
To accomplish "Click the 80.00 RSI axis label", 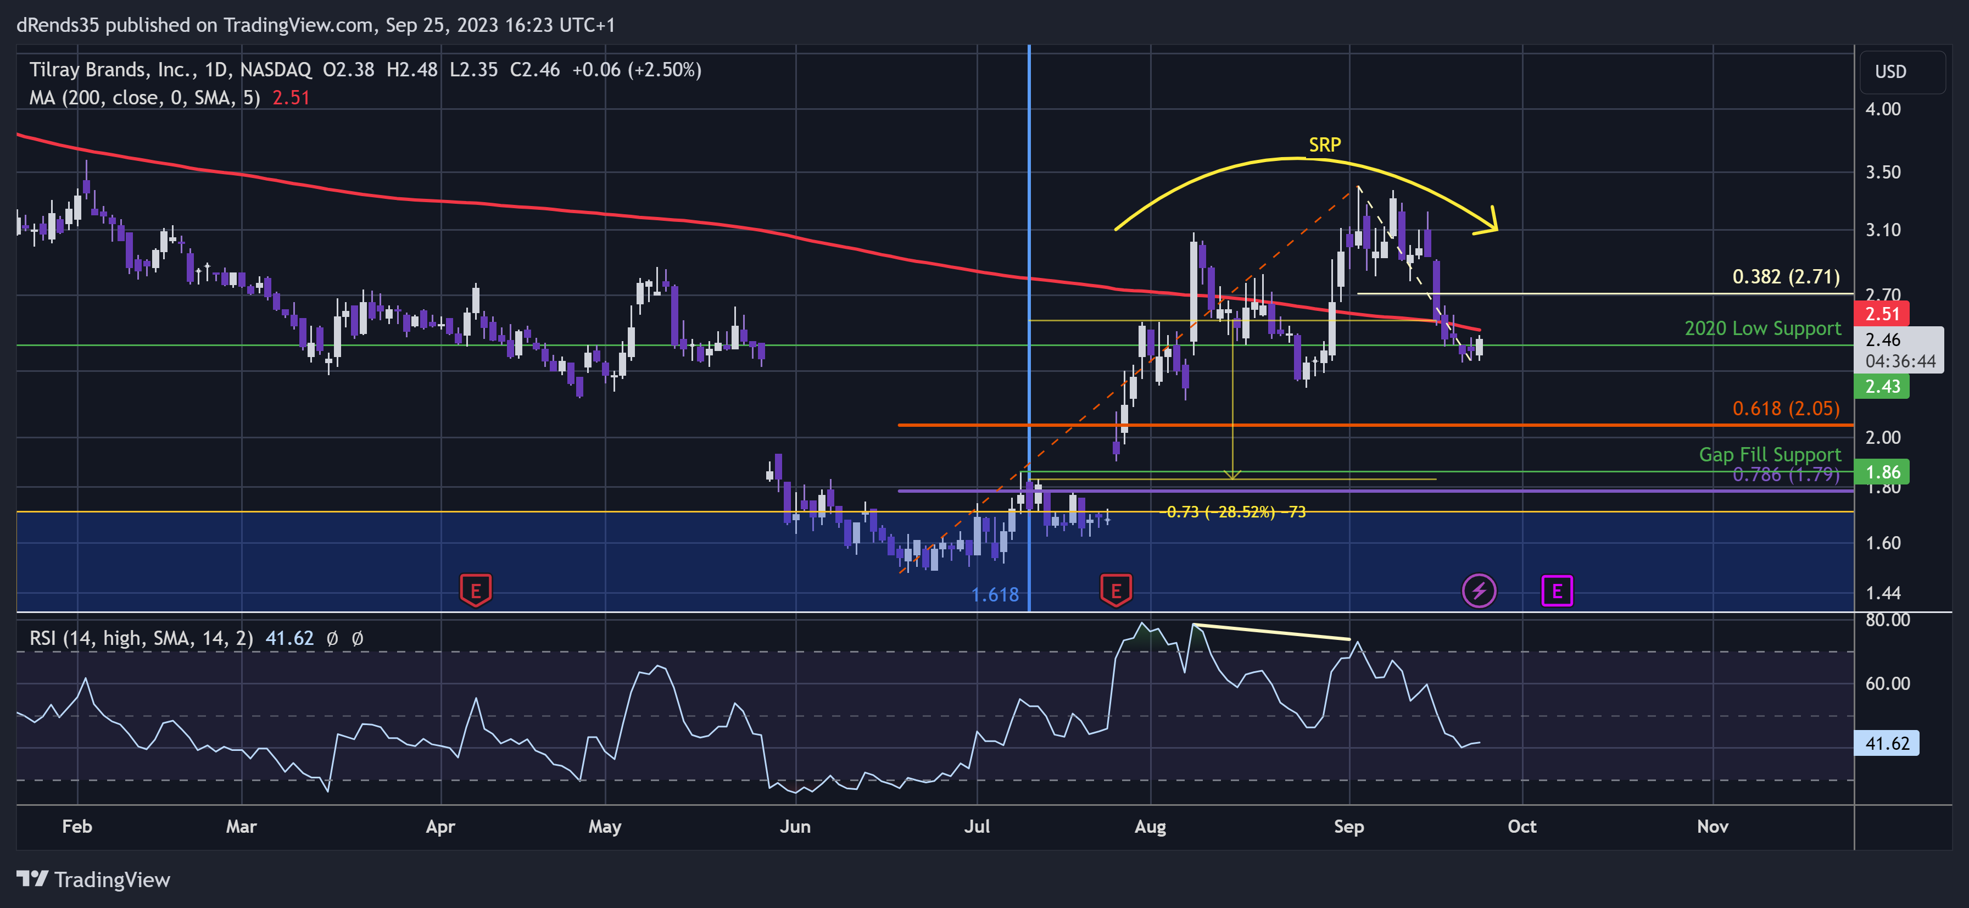I will pos(1887,620).
